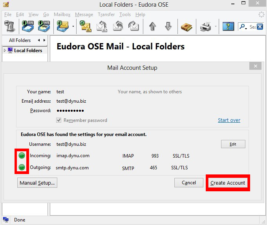The width and height of the screenshot is (267, 225).
Task: Open the Transfer menu
Action: [106, 15]
